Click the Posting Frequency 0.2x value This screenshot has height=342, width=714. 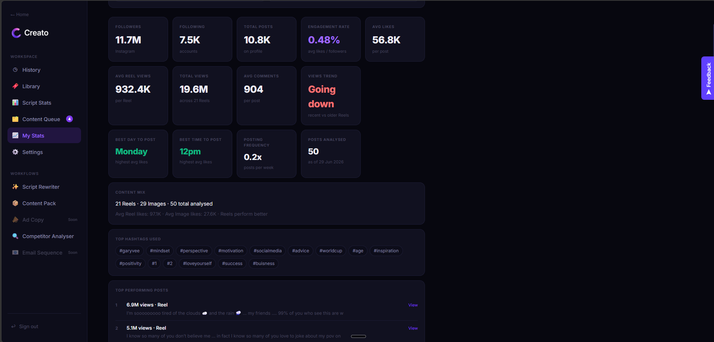point(253,157)
